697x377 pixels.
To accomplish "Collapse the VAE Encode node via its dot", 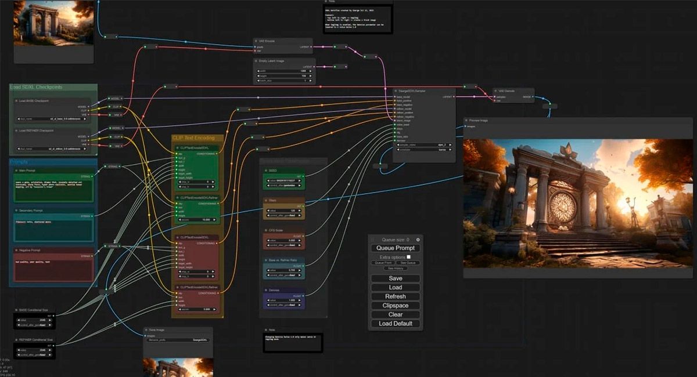I will (x=257, y=41).
